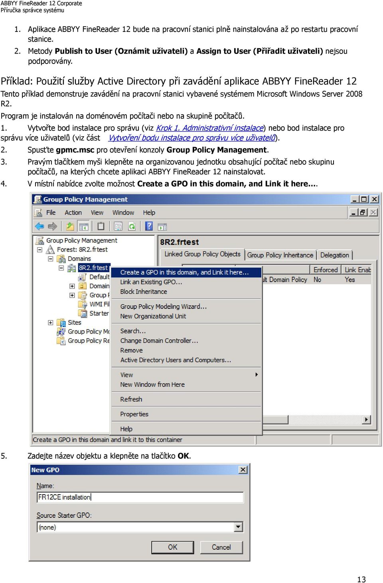Click the Starter GPOs folder icon
Image resolution: width=383 pixels, height=583 pixels.
pos(83,313)
